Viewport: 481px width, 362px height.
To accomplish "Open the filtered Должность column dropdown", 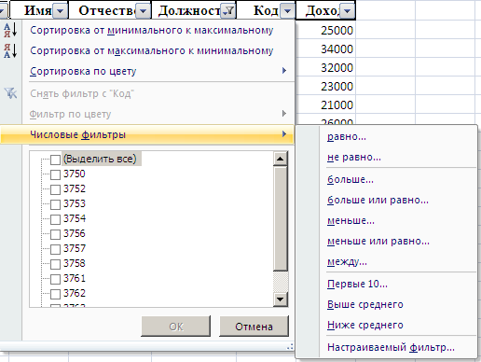I will pos(228,11).
